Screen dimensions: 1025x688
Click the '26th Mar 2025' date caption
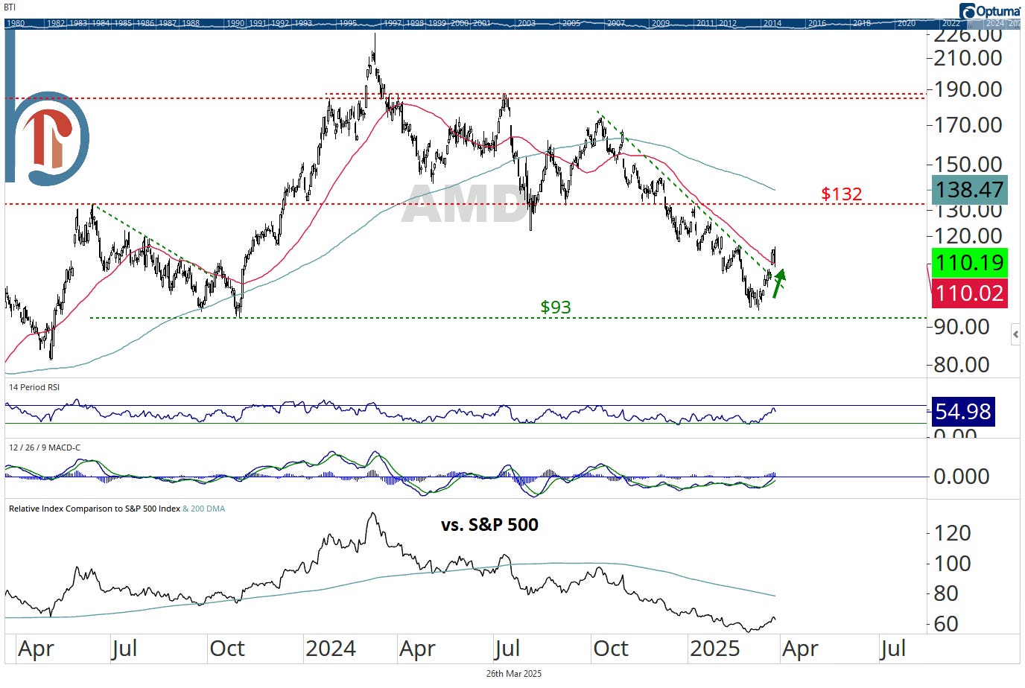(514, 673)
